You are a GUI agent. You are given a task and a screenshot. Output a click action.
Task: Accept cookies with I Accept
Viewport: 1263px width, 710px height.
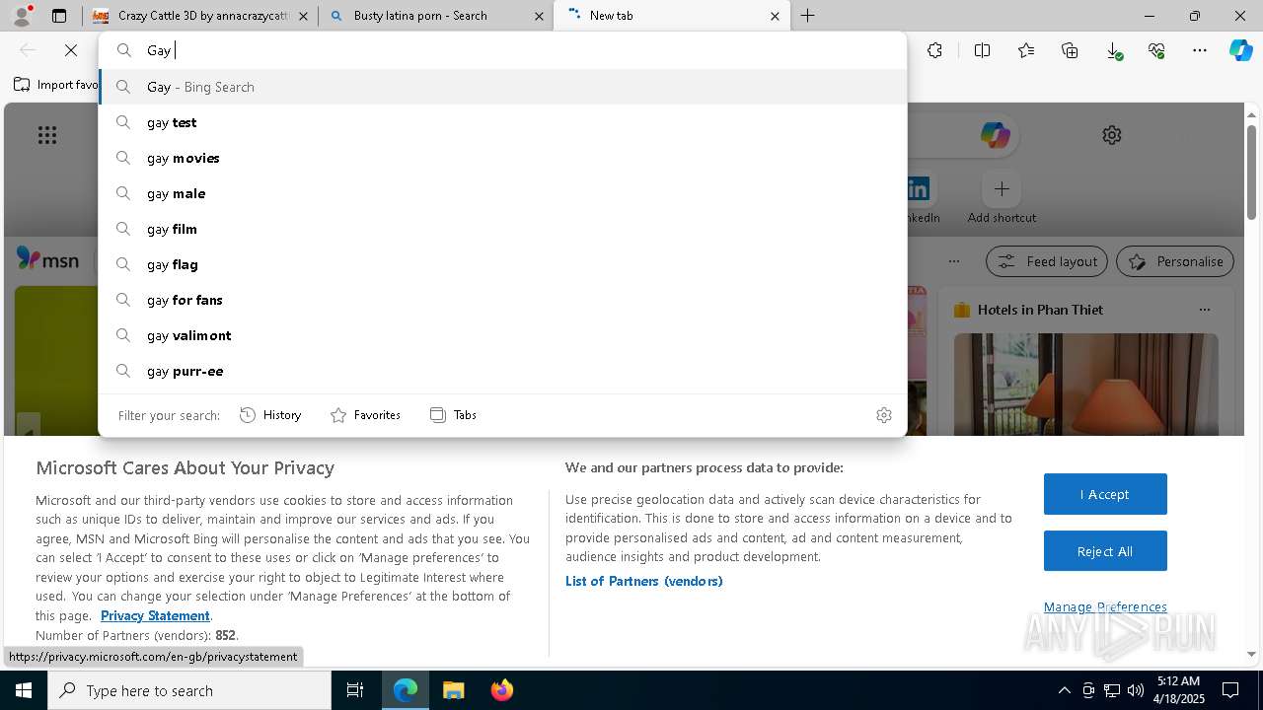click(x=1105, y=494)
